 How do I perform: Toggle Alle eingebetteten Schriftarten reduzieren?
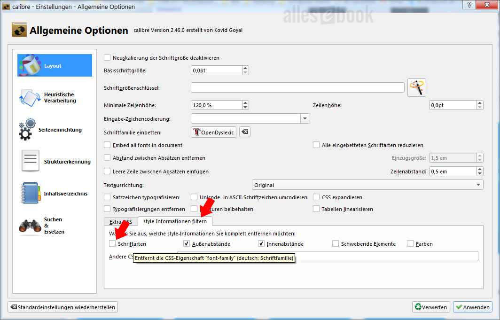point(316,145)
